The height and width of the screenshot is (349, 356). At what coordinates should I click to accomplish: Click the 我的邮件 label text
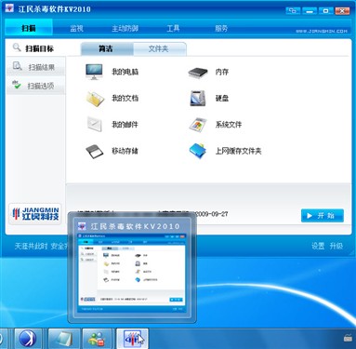click(125, 125)
